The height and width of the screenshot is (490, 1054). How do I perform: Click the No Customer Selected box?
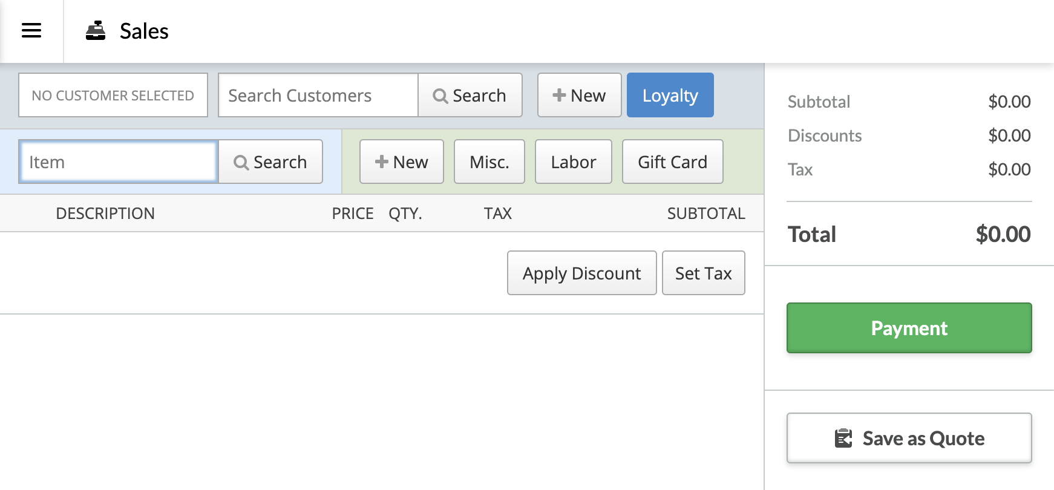click(113, 95)
